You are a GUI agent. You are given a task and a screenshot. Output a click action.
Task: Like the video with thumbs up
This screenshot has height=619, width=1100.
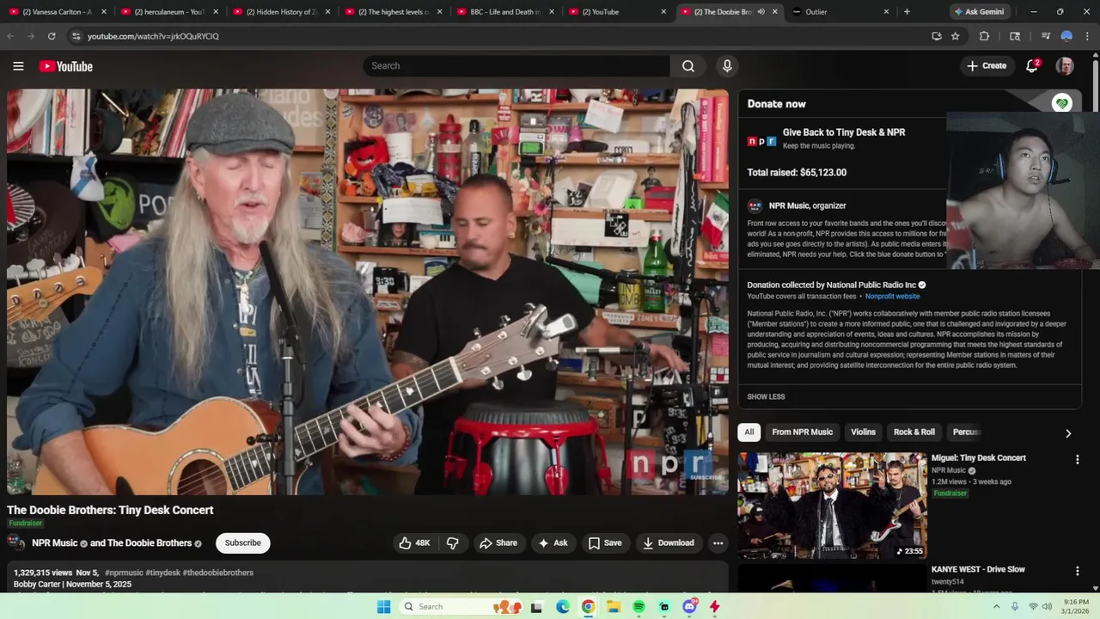[414, 542]
